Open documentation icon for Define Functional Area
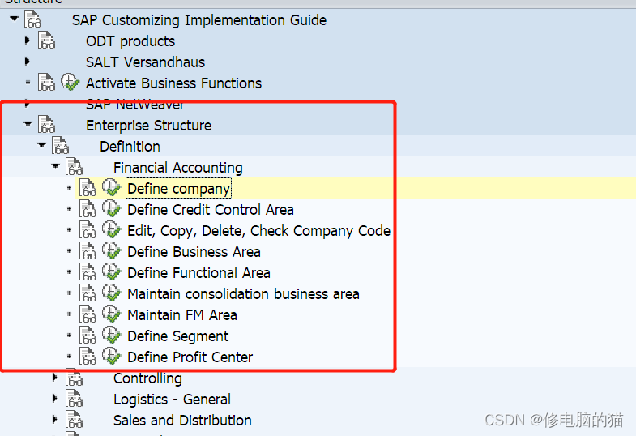 tap(88, 272)
